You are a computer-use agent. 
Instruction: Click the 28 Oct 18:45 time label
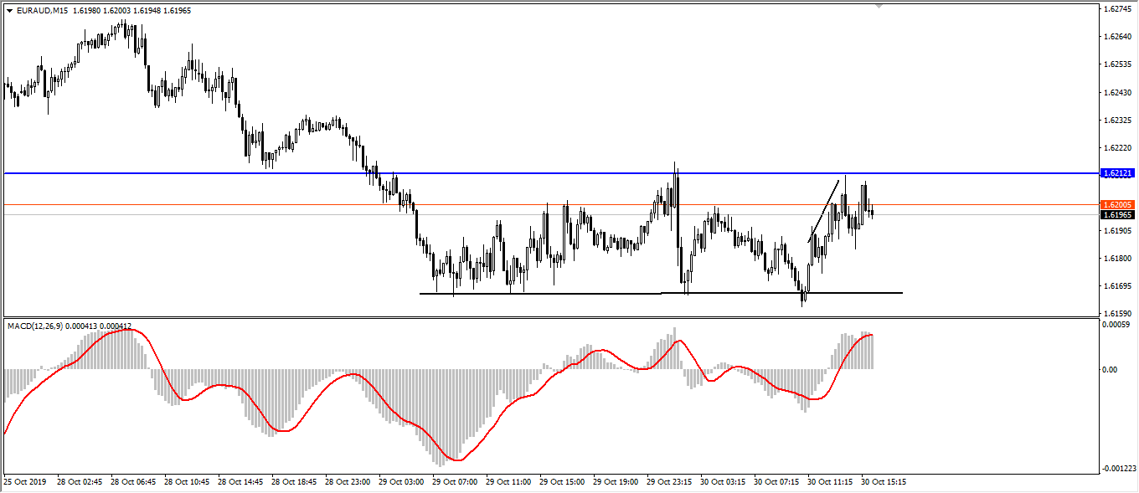click(295, 482)
